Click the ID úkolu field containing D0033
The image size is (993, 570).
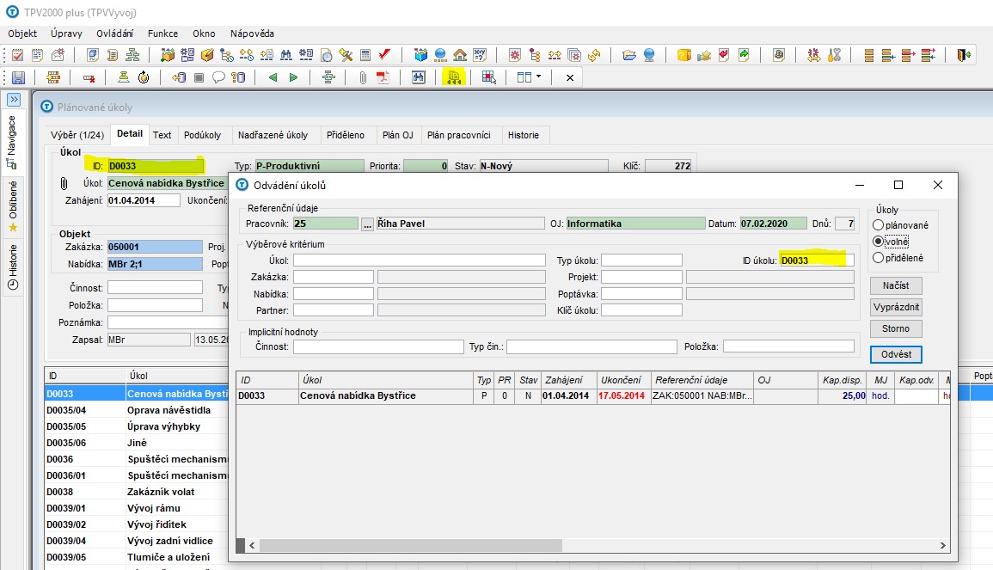[817, 260]
